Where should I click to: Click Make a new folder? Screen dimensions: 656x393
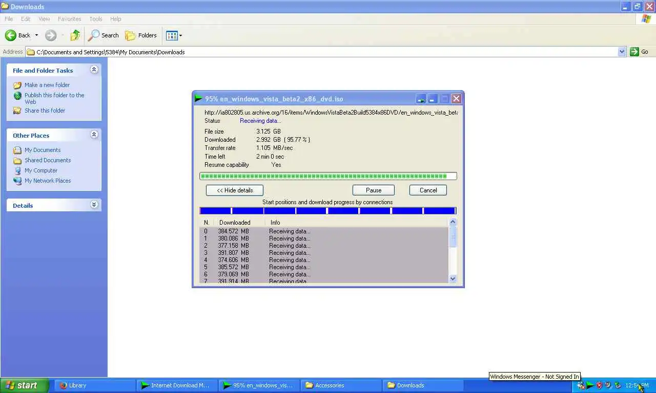pos(47,85)
